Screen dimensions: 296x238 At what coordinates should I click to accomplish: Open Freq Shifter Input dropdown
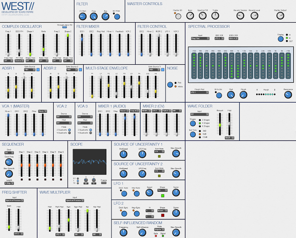click(14, 201)
